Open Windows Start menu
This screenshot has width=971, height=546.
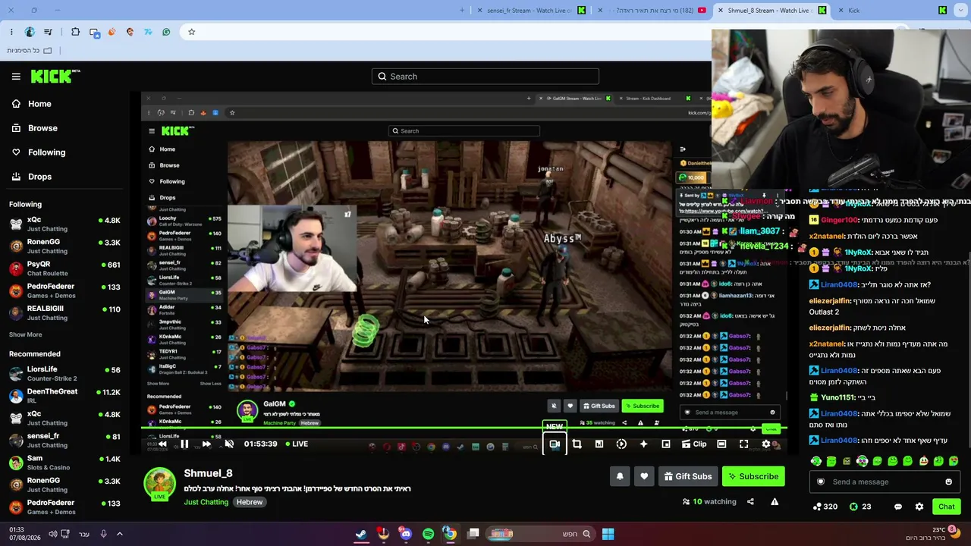tap(608, 534)
